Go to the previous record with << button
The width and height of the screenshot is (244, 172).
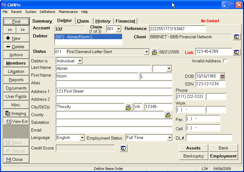[10, 30]
